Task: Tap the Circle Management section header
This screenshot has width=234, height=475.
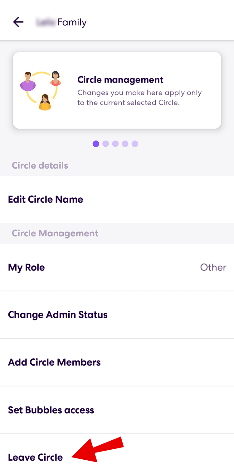Action: [x=55, y=233]
